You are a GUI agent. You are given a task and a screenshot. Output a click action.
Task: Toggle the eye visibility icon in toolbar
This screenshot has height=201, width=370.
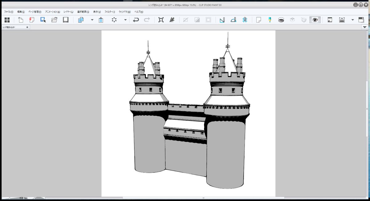(x=315, y=20)
